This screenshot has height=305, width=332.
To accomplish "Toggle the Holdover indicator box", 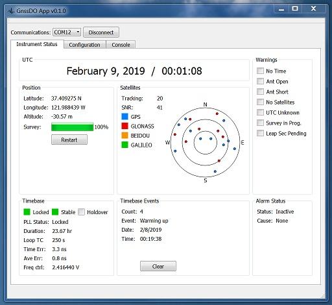I will pos(81,212).
